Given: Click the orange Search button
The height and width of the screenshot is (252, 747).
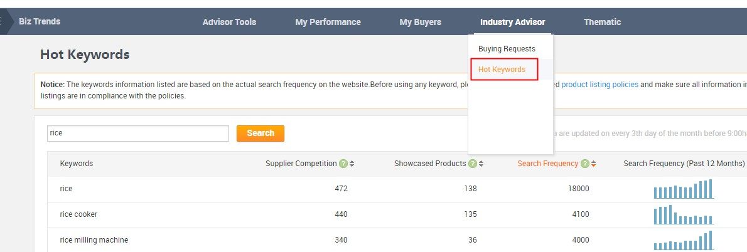Looking at the screenshot, I should tap(261, 134).
